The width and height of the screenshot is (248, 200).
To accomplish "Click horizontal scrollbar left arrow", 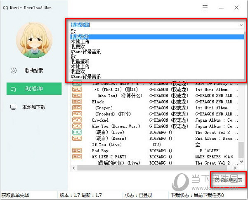I will click(74, 168).
